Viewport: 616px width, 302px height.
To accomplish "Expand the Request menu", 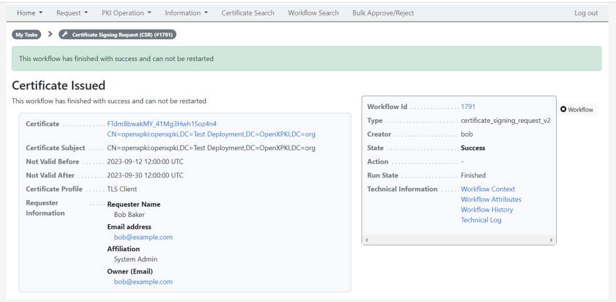I will point(72,13).
